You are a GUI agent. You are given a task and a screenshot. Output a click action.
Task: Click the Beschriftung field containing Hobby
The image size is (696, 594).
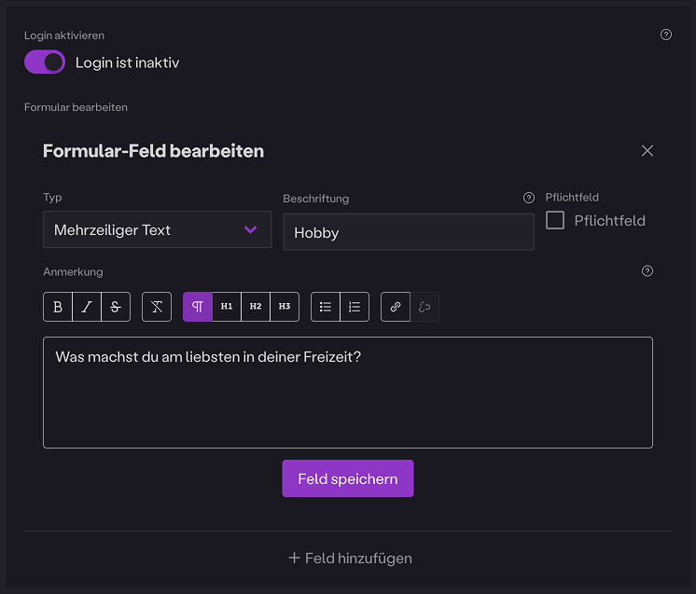(x=409, y=232)
